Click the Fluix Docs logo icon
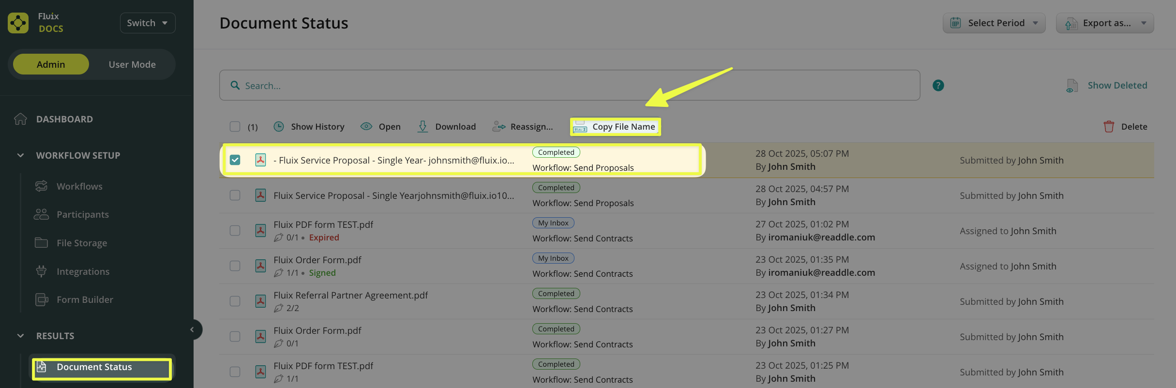1176x388 pixels. click(18, 23)
